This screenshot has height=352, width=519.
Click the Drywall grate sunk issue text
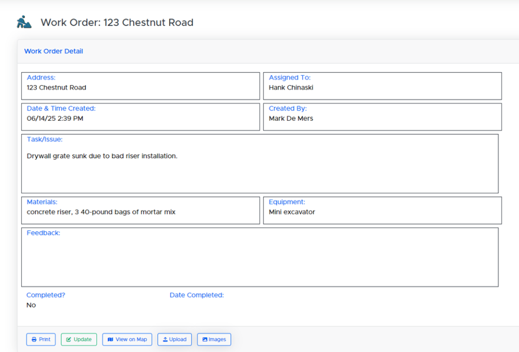[102, 156]
